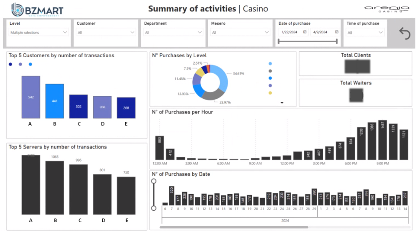
Task: Select bright blue legend dot in Top 5 Customers
Action: 30,64
